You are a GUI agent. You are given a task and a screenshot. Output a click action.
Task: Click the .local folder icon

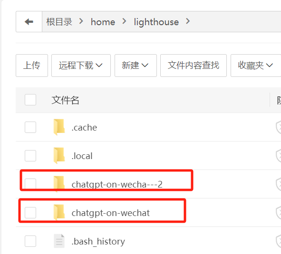coord(59,156)
